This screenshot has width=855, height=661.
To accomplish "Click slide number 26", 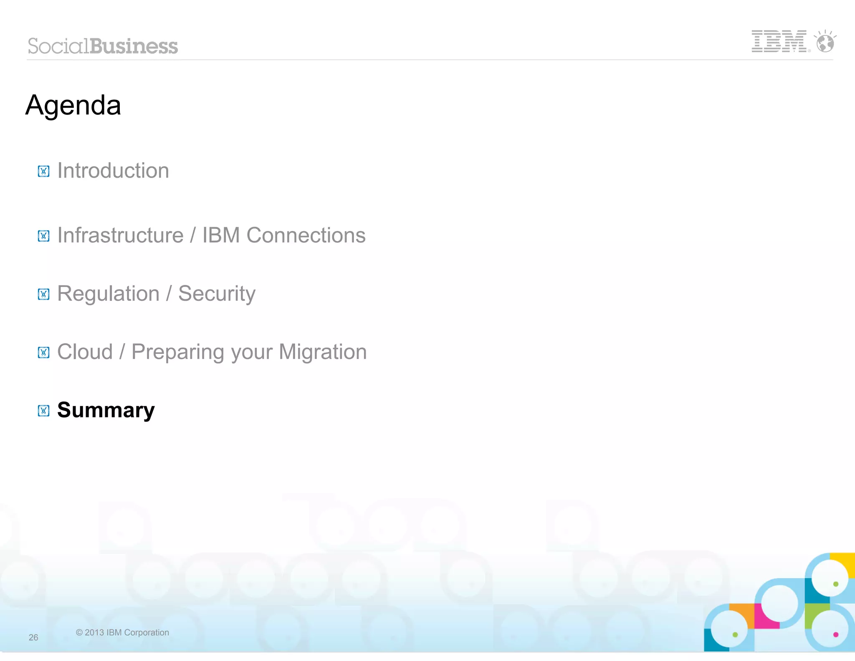I will pyautogui.click(x=33, y=638).
